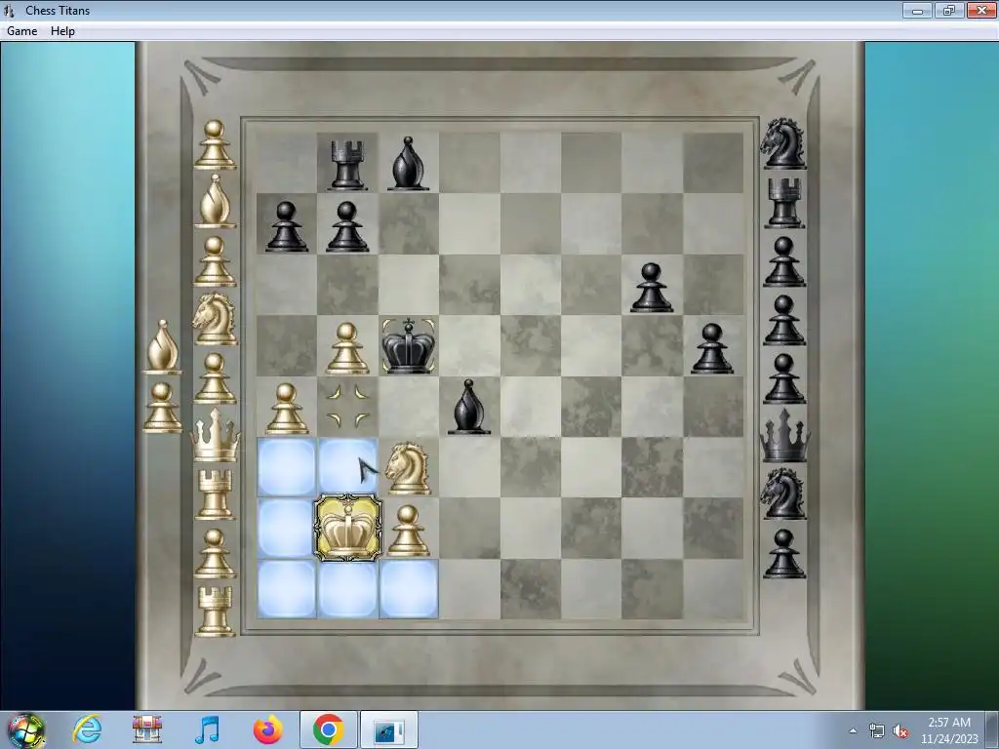Open Google Chrome from the taskbar

click(x=328, y=729)
